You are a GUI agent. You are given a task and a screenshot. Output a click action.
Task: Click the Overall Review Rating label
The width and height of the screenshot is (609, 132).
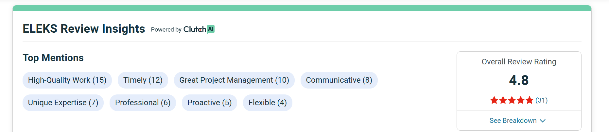519,62
